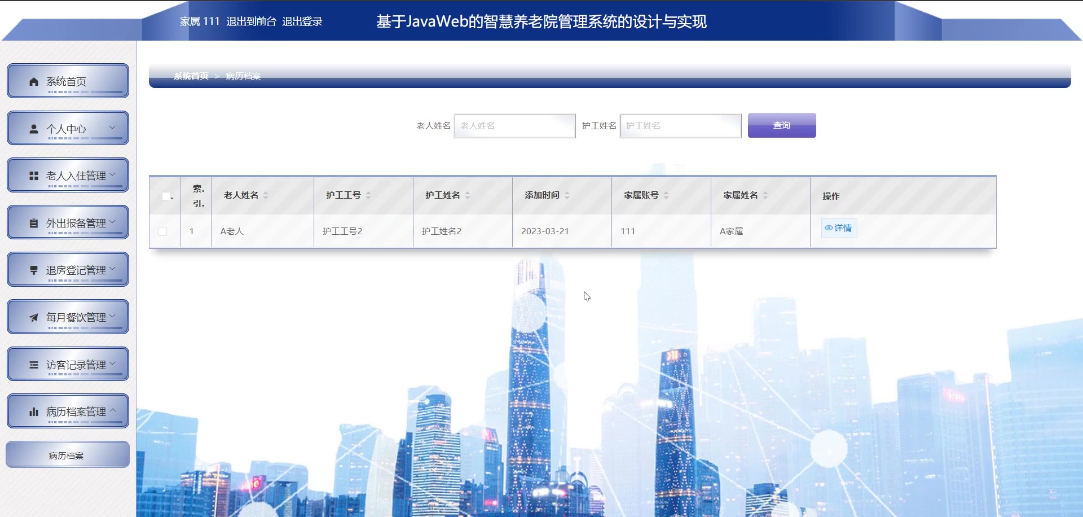The image size is (1083, 517).
Task: Open the 外出报备管理 menu
Action: pyautogui.click(x=68, y=222)
